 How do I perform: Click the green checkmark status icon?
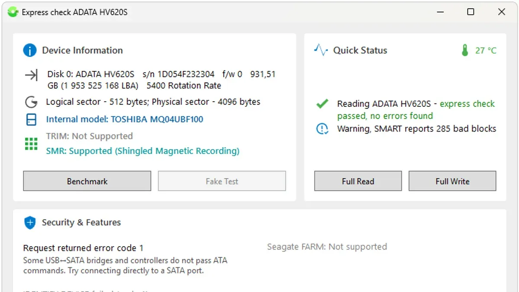coord(322,104)
